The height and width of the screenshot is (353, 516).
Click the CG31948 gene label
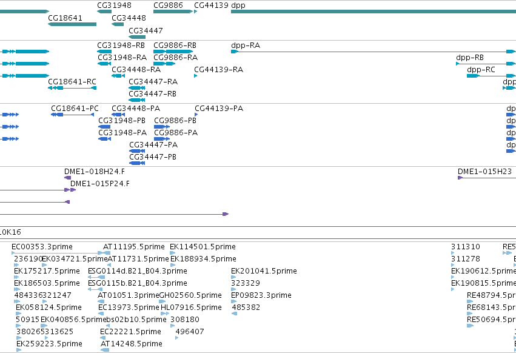pos(114,5)
